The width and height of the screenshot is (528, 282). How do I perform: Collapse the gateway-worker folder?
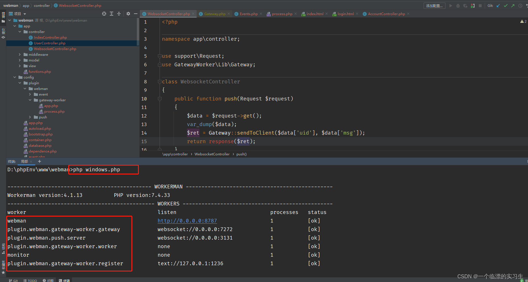[30, 100]
